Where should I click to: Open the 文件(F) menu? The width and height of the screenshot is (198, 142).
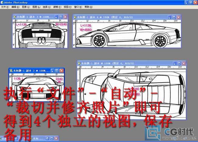coord(5,7)
